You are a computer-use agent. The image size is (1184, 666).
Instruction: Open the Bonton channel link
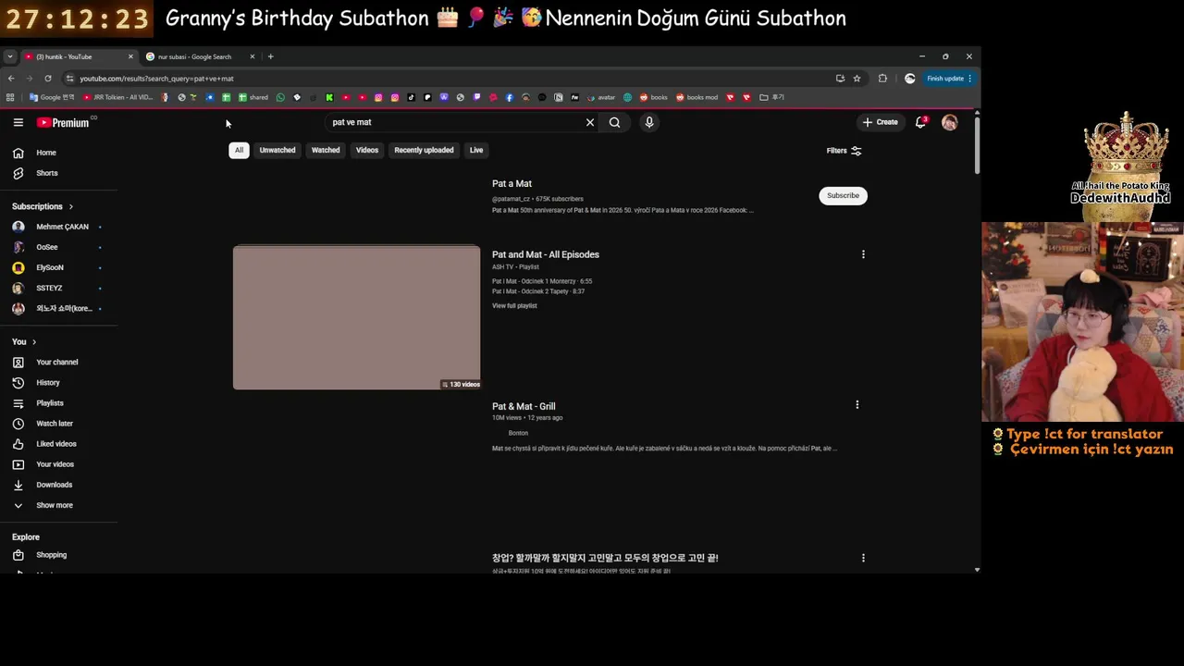(x=518, y=433)
